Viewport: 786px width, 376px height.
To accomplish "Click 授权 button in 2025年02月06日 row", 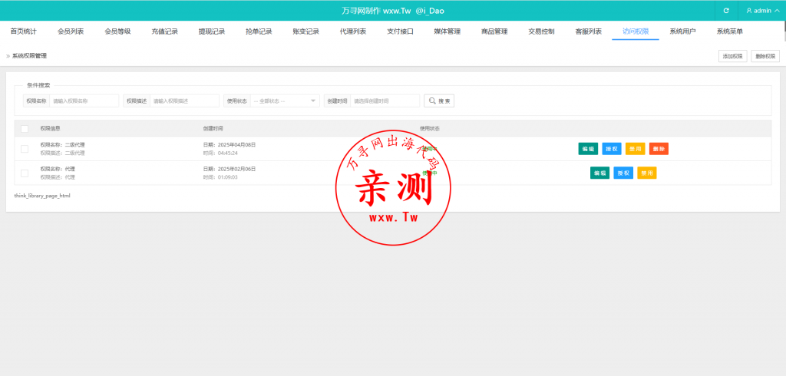I will pos(623,173).
